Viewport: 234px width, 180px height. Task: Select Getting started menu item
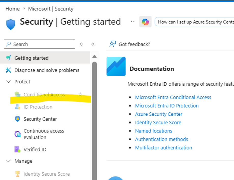(45, 58)
